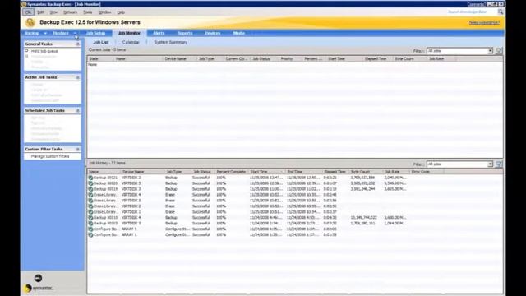This screenshot has width=526, height=296.
Task: Open the File menu
Action: 28,12
